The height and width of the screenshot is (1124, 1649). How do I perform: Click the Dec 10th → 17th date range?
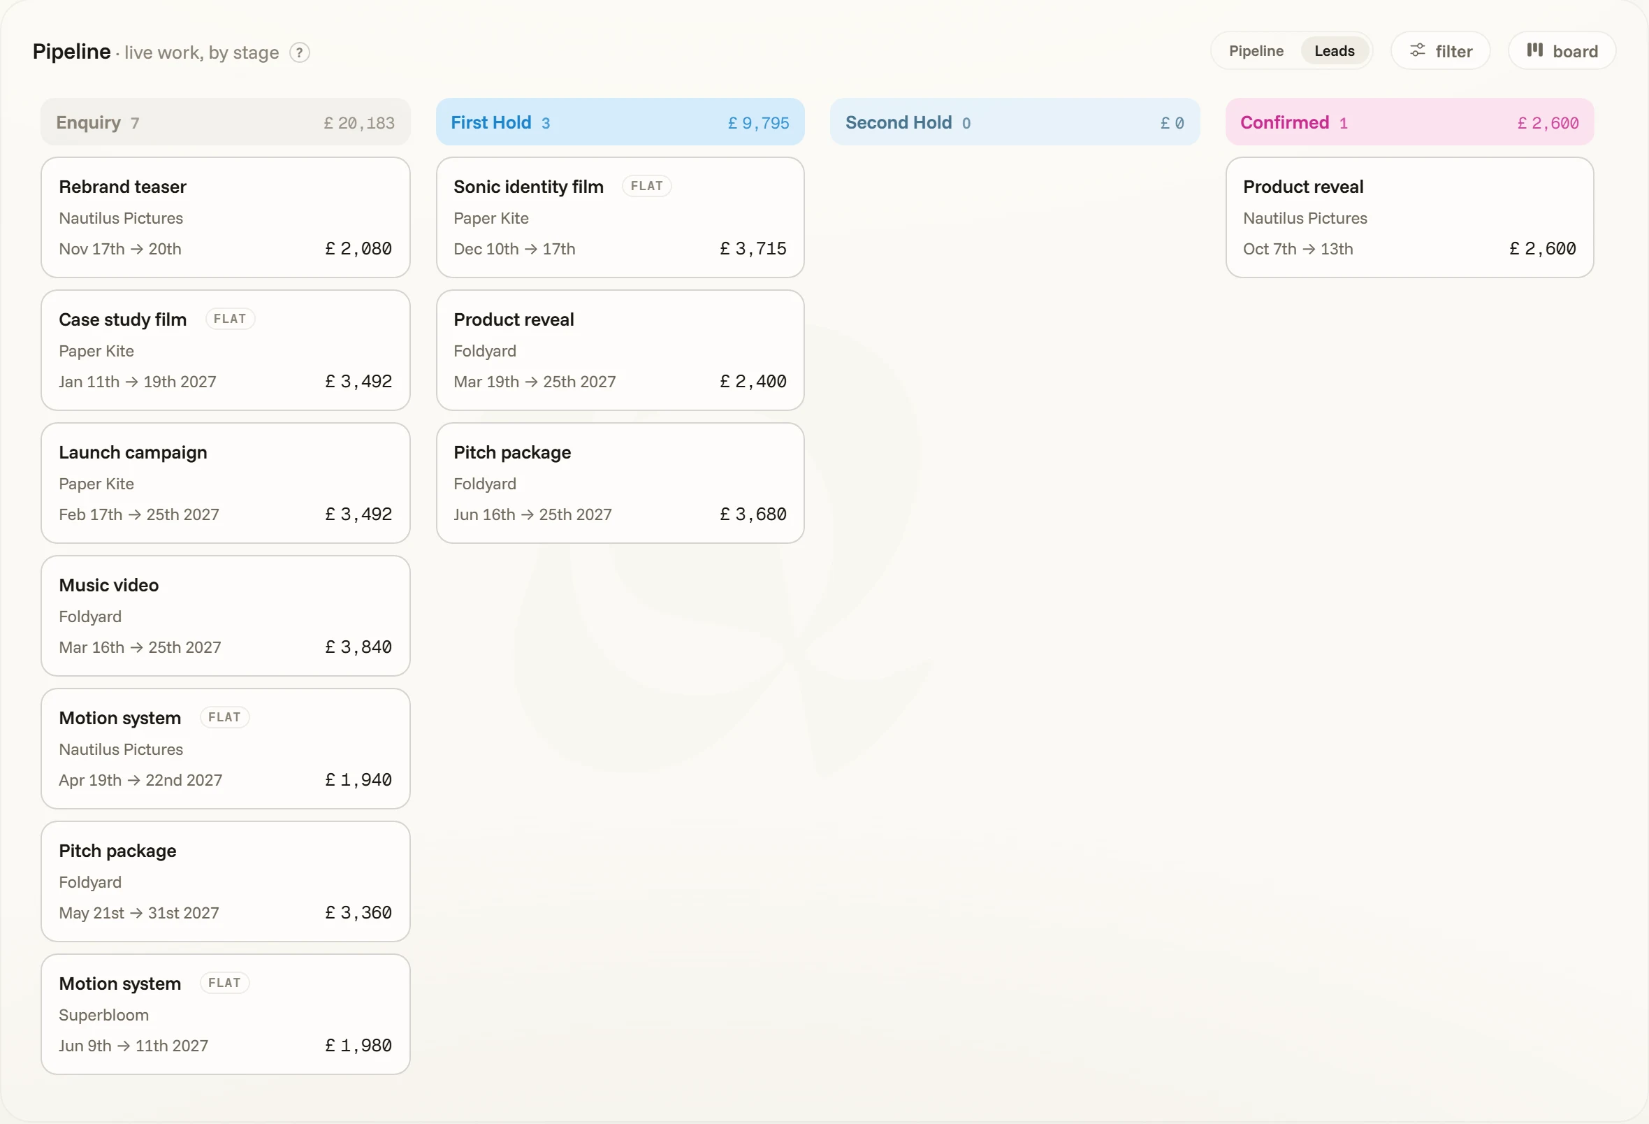(x=514, y=249)
